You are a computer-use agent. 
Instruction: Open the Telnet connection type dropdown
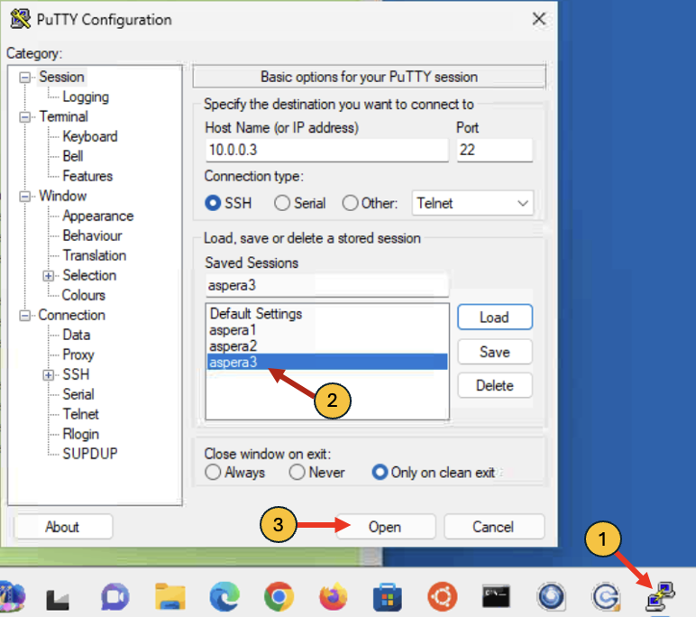tap(472, 203)
